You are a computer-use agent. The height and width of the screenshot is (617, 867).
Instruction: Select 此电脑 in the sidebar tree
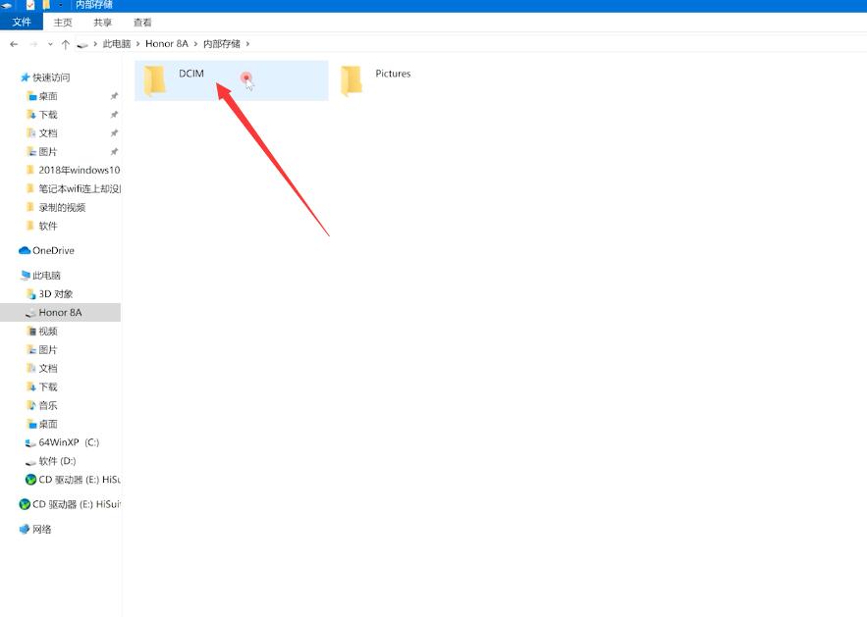[46, 276]
